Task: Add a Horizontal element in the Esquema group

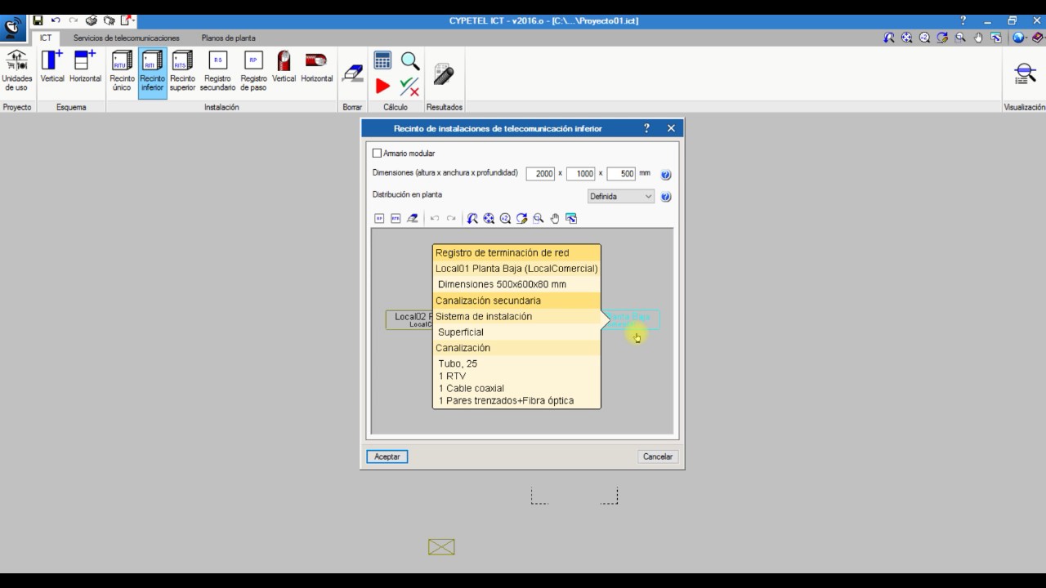Action: (85, 67)
